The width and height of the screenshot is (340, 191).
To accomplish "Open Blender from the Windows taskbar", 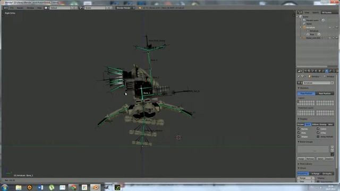I will (95, 187).
